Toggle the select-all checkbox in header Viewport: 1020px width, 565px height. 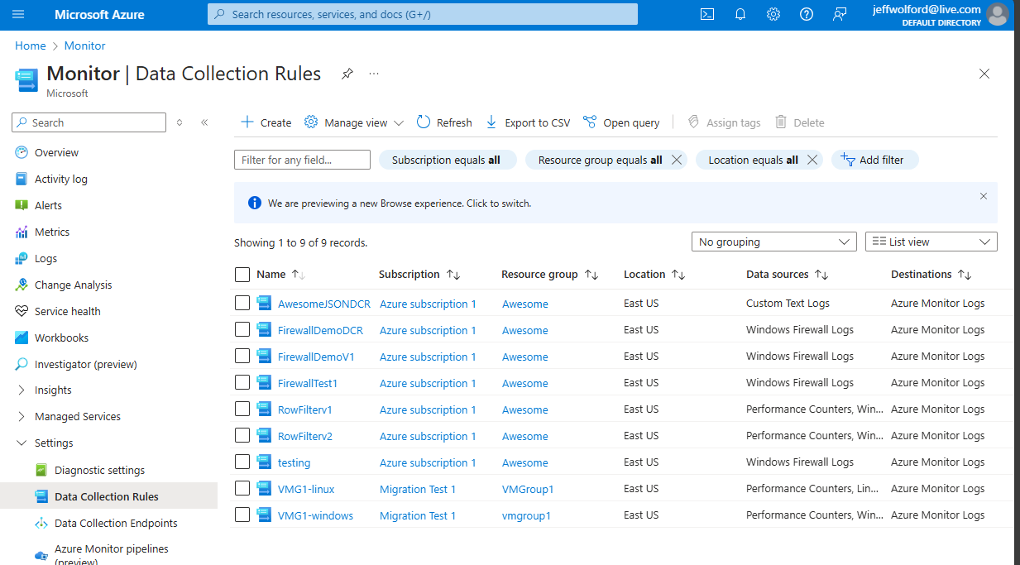point(242,275)
